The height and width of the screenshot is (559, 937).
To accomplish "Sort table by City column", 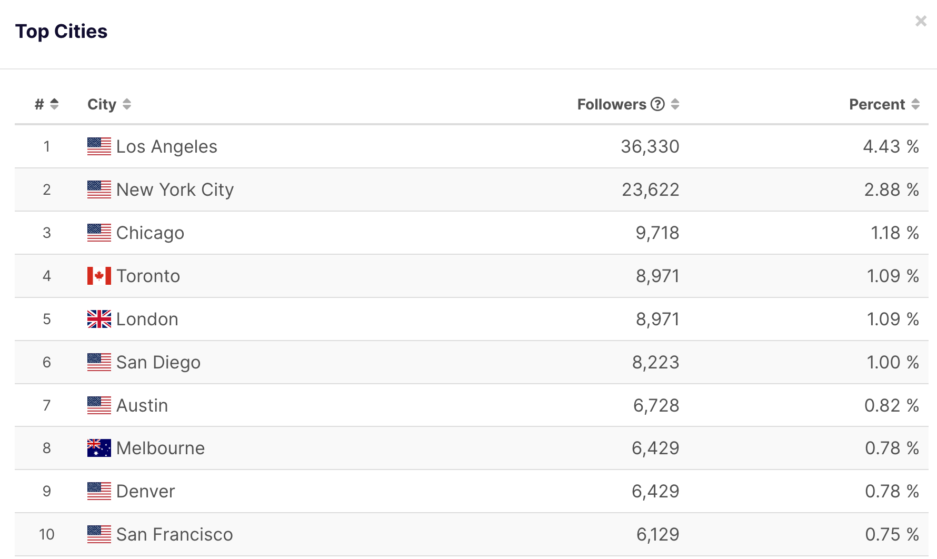I will pyautogui.click(x=126, y=104).
